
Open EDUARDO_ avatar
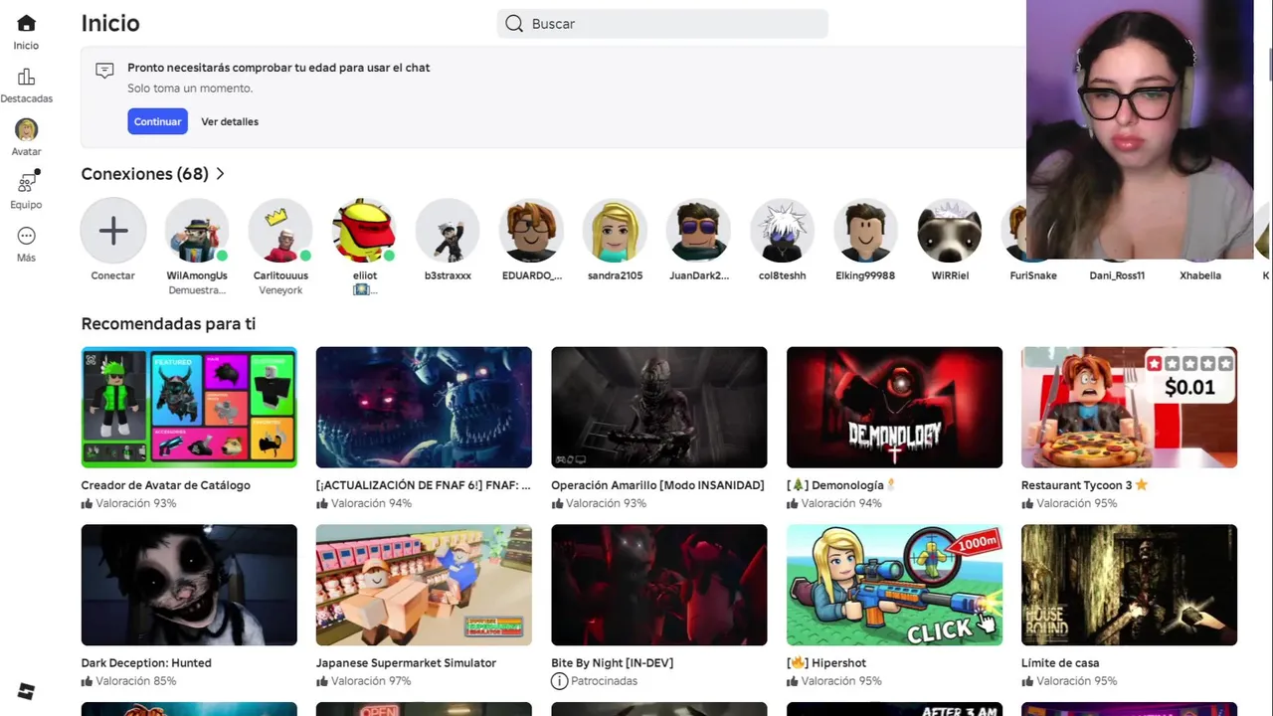point(531,231)
